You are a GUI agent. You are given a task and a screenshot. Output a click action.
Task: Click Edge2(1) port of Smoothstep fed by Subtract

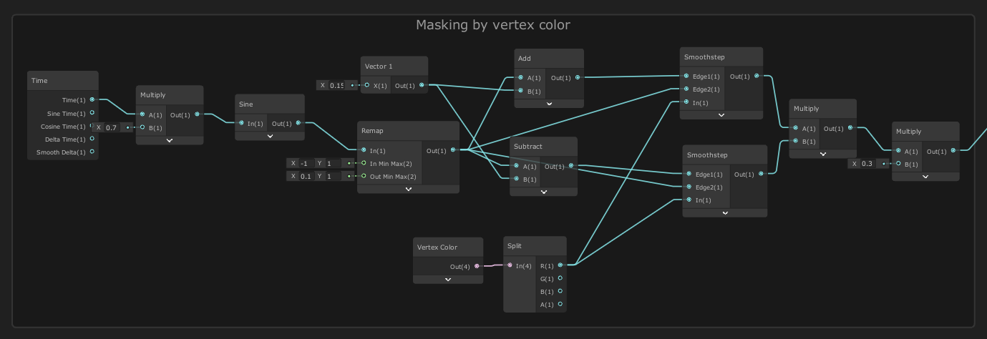(689, 187)
